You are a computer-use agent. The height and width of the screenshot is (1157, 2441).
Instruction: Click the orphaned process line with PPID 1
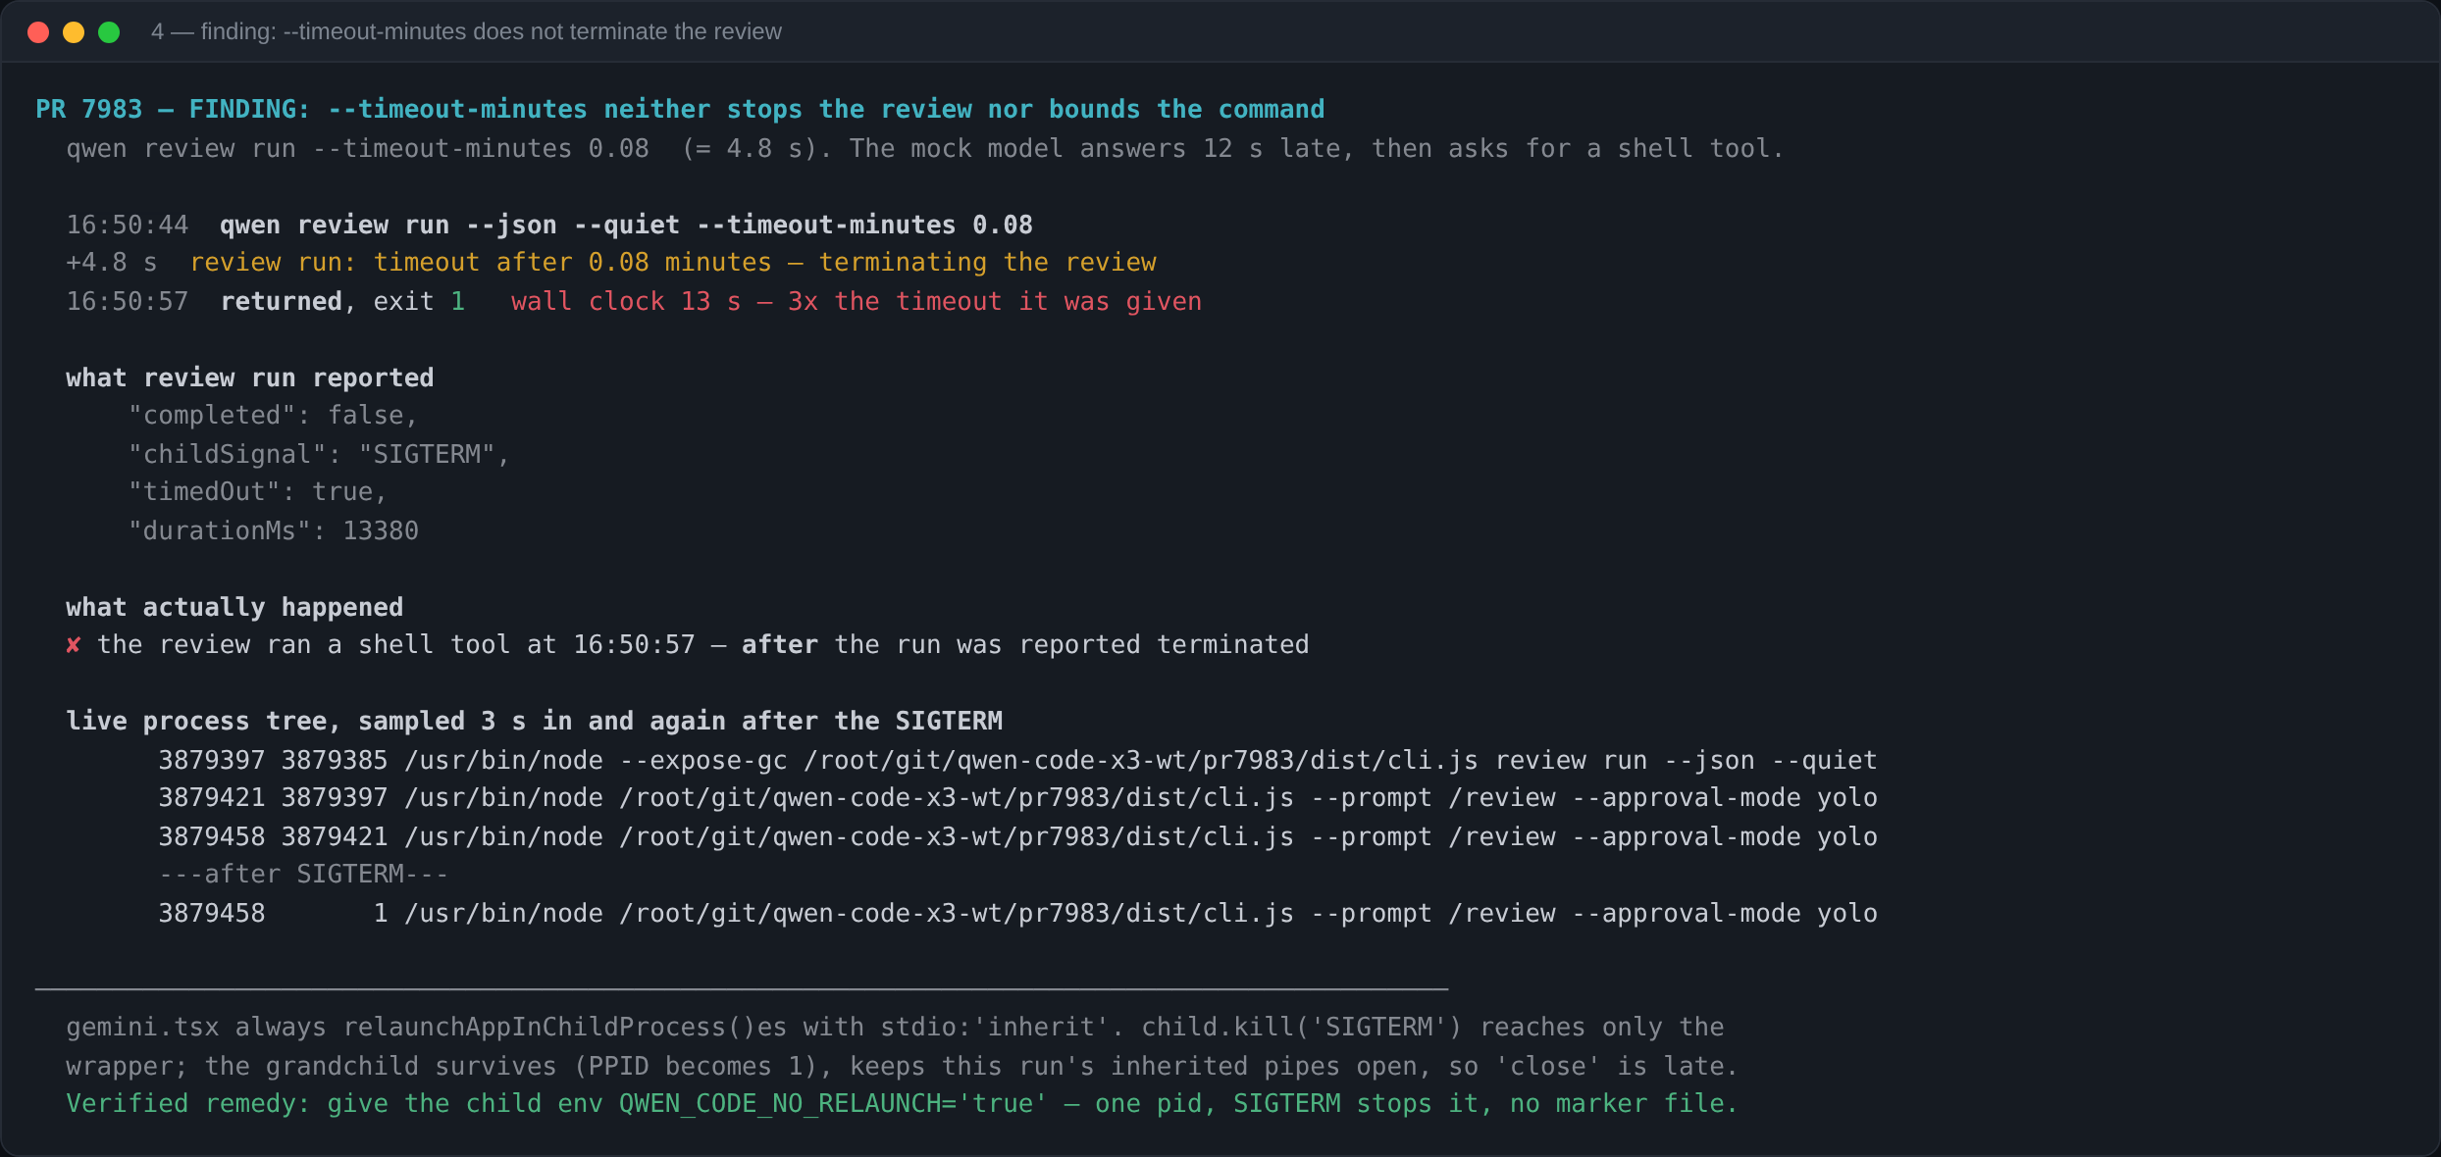coord(1017,913)
